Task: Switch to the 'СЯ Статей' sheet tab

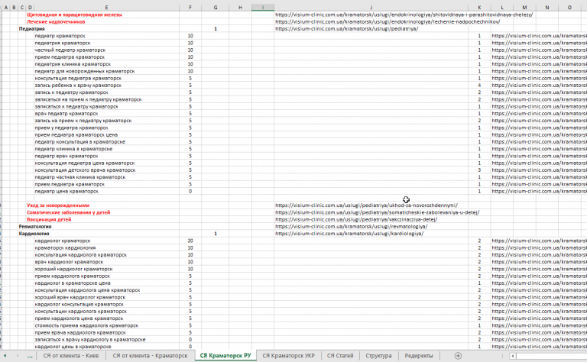Action: 340,356
